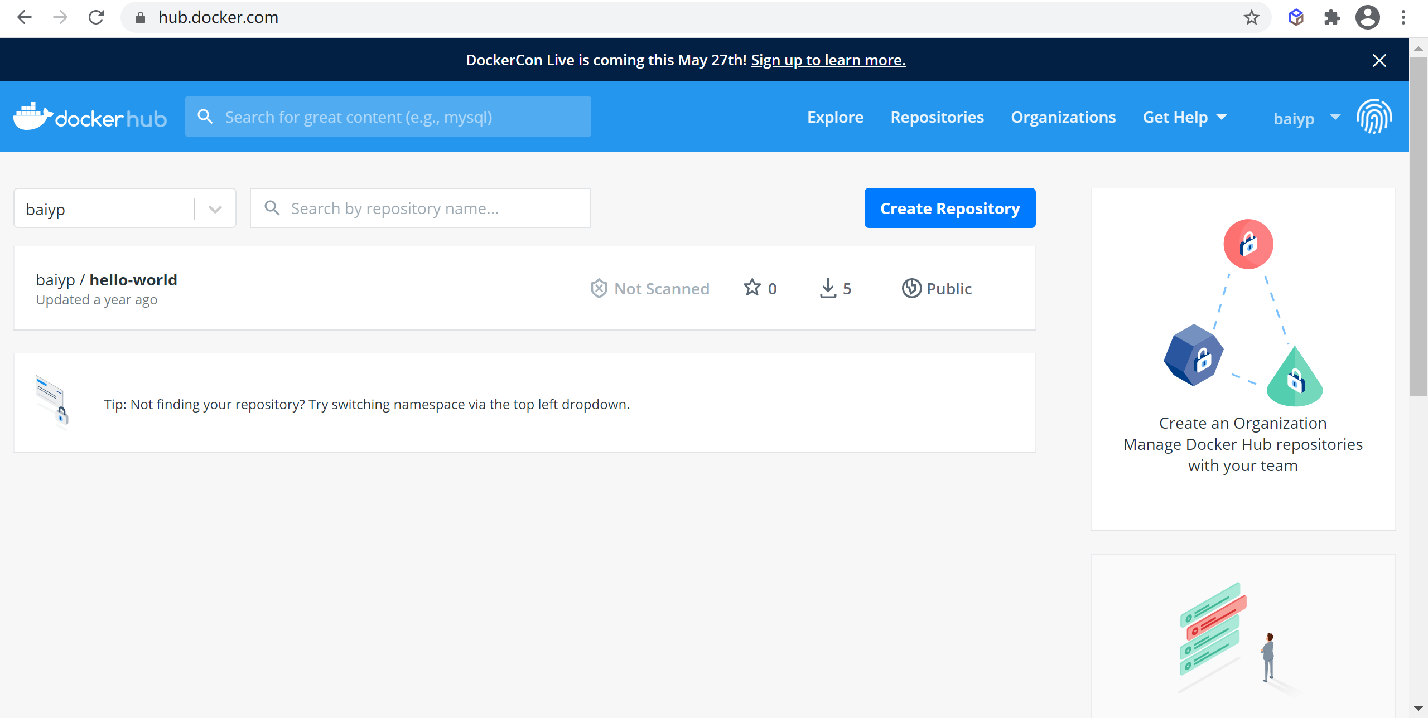Click the Create Repository button
Viewport: 1428px width, 718px height.
point(950,208)
